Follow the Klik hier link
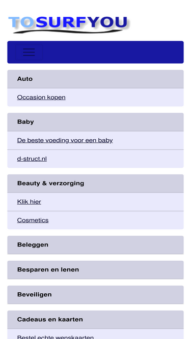Image resolution: width=191 pixels, height=339 pixels. pyautogui.click(x=29, y=202)
